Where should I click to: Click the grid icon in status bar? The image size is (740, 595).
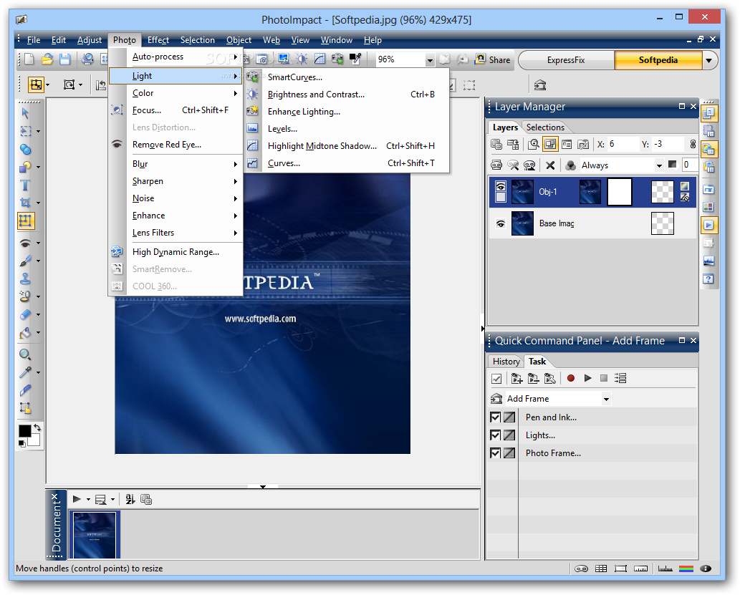click(601, 569)
